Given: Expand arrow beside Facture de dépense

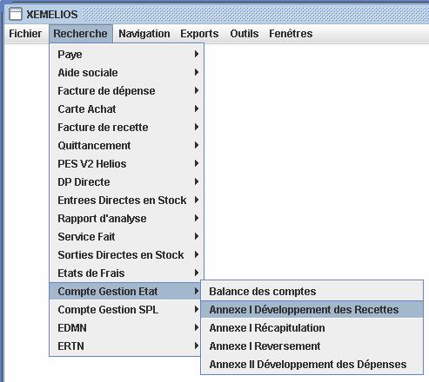Looking at the screenshot, I should coord(197,90).
